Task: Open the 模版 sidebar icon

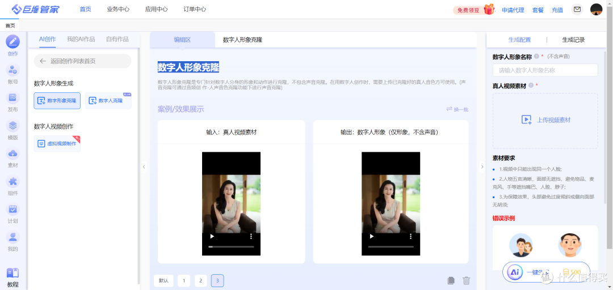Action: click(x=12, y=126)
